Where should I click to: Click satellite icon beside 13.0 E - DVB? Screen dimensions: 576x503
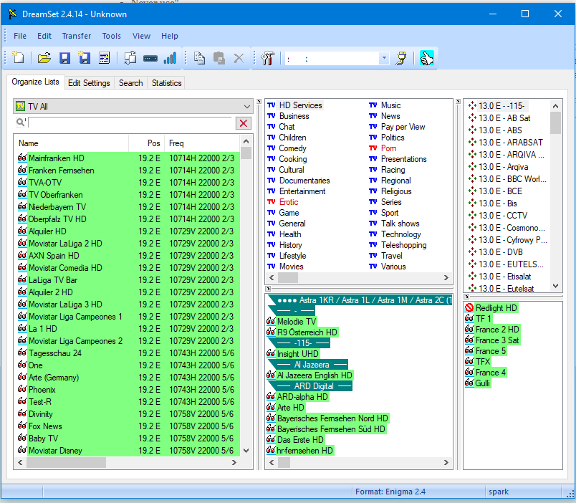(x=472, y=252)
